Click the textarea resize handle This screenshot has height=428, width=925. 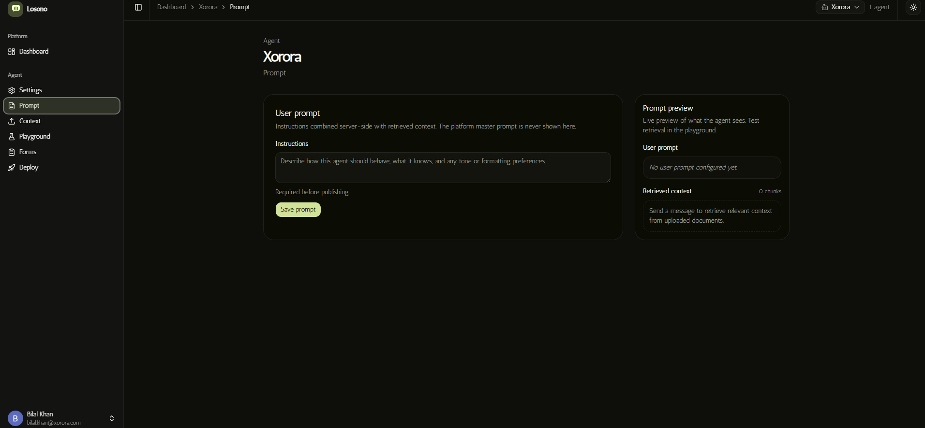point(608,180)
